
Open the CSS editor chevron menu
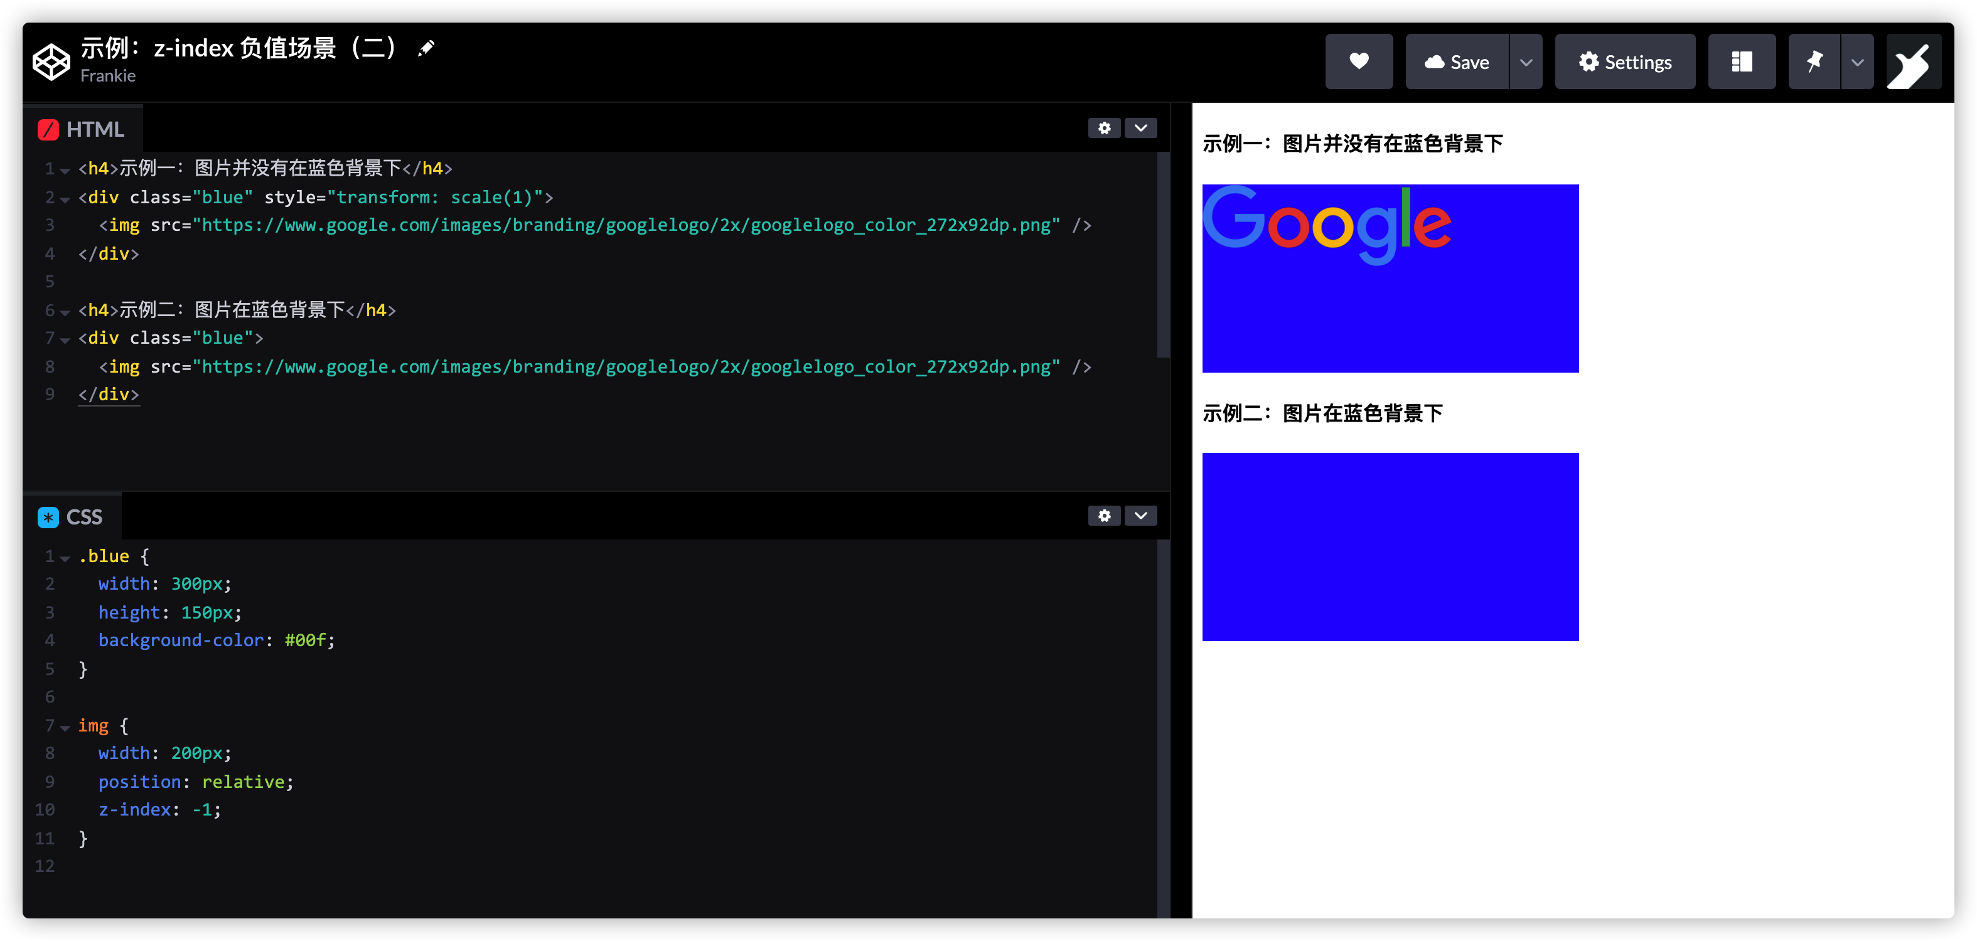[1140, 516]
